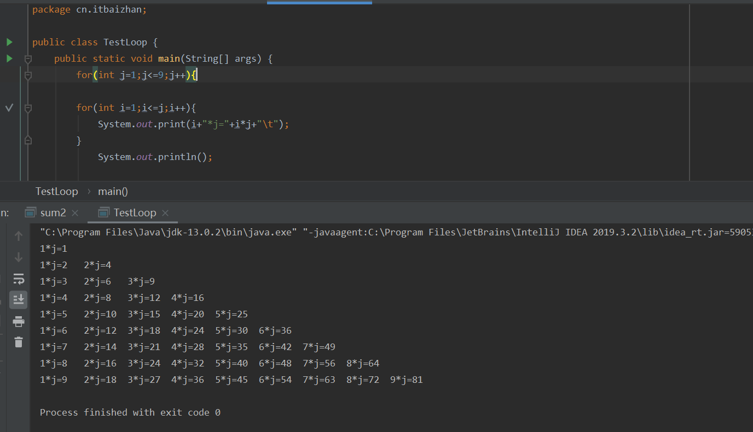Click the System.out.print(i+"*j="...) statement
This screenshot has width=753, height=432.
(193, 124)
